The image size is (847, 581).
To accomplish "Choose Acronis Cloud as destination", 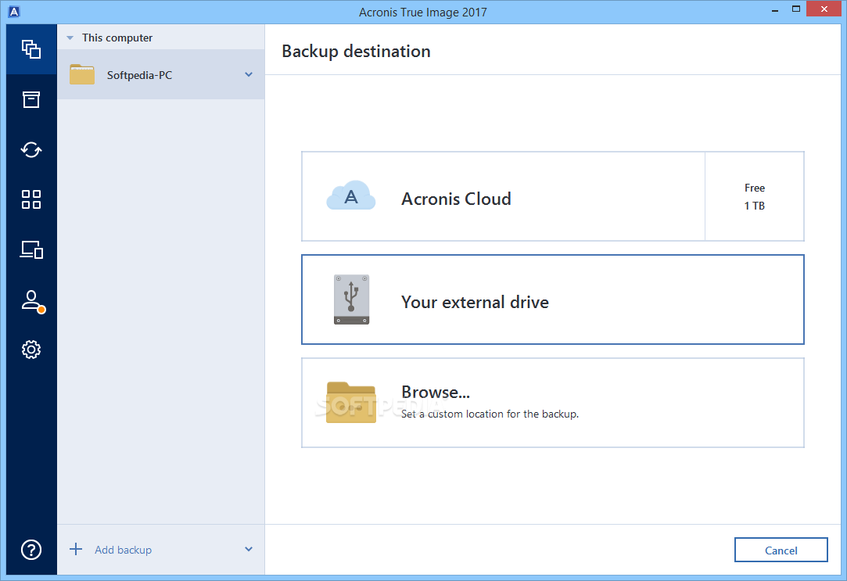I will 553,196.
